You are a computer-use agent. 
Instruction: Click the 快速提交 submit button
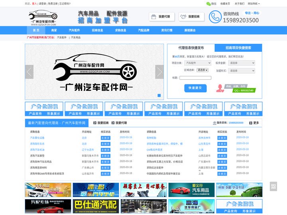tap(195, 88)
